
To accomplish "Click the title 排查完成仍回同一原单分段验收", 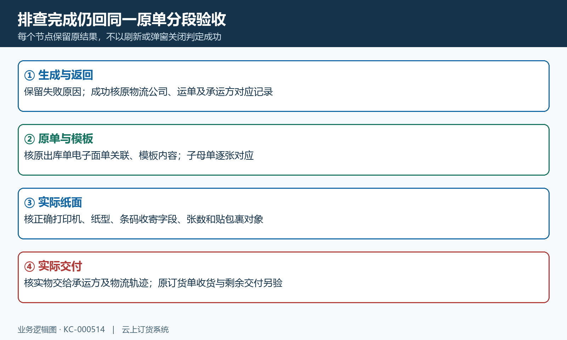I will click(x=122, y=19).
